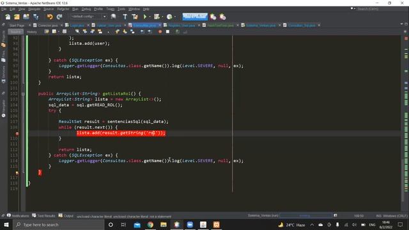This screenshot has width=409, height=230.
Task: Open the Window menu
Action: 134,9
